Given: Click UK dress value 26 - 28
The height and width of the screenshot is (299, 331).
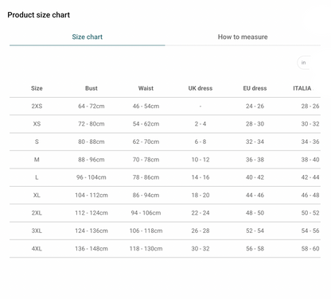Looking at the screenshot, I should pyautogui.click(x=201, y=231).
